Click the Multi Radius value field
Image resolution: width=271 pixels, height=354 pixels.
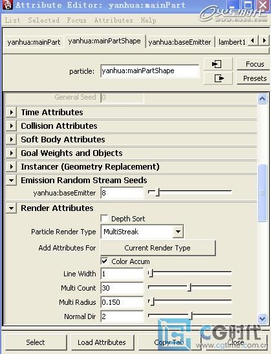click(122, 302)
